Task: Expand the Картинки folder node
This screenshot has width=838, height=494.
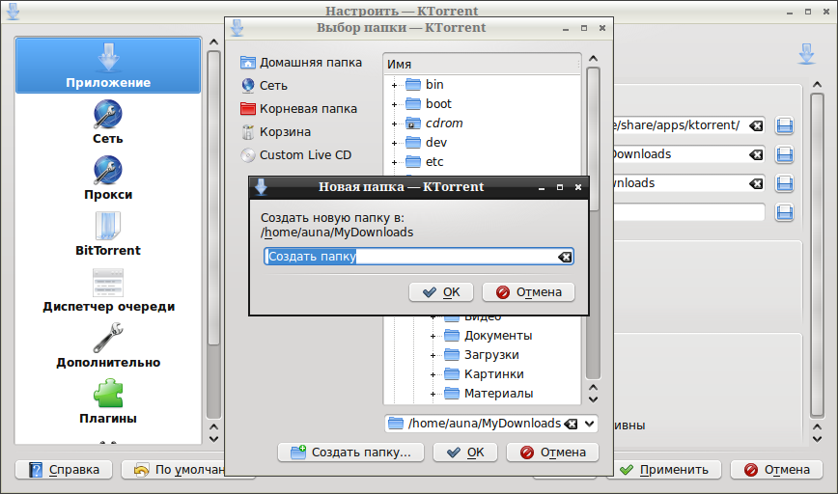Action: tap(433, 374)
